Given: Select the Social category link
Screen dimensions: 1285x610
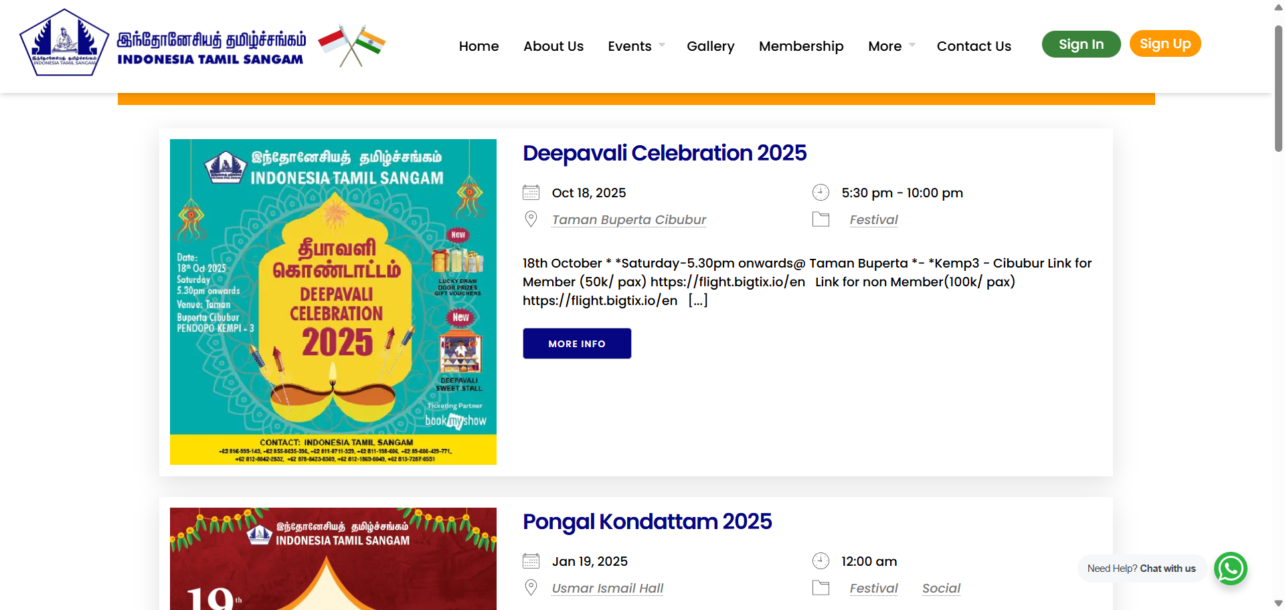Looking at the screenshot, I should tap(941, 588).
